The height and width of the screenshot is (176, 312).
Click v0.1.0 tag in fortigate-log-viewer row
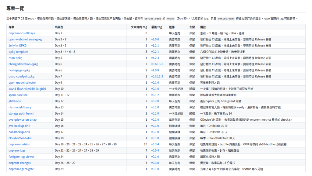click(x=155, y=157)
